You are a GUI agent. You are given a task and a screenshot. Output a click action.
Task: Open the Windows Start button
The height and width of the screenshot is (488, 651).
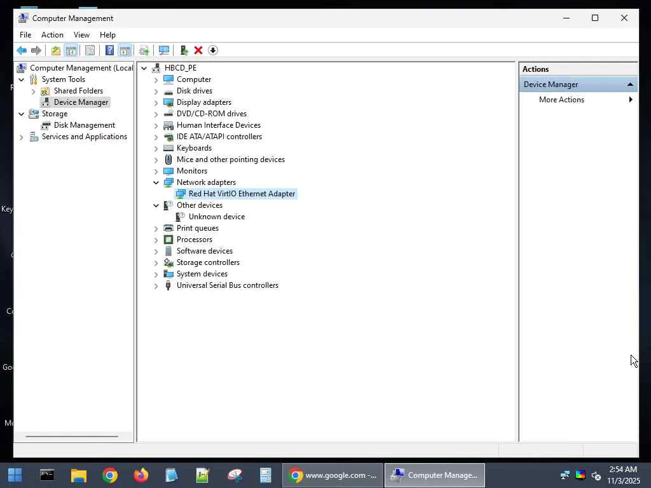coord(15,475)
